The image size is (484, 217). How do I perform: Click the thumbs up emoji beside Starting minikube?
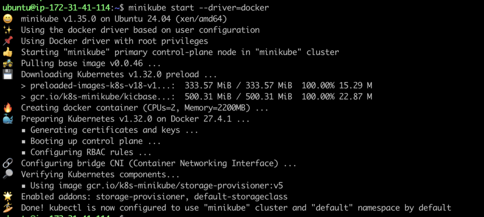(x=7, y=52)
